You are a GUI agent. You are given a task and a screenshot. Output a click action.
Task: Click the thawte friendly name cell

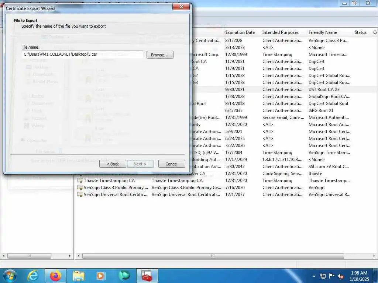315,174
